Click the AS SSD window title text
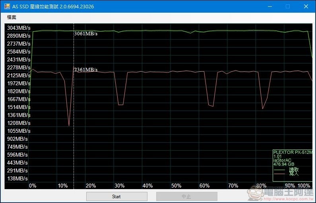 coord(53,6)
